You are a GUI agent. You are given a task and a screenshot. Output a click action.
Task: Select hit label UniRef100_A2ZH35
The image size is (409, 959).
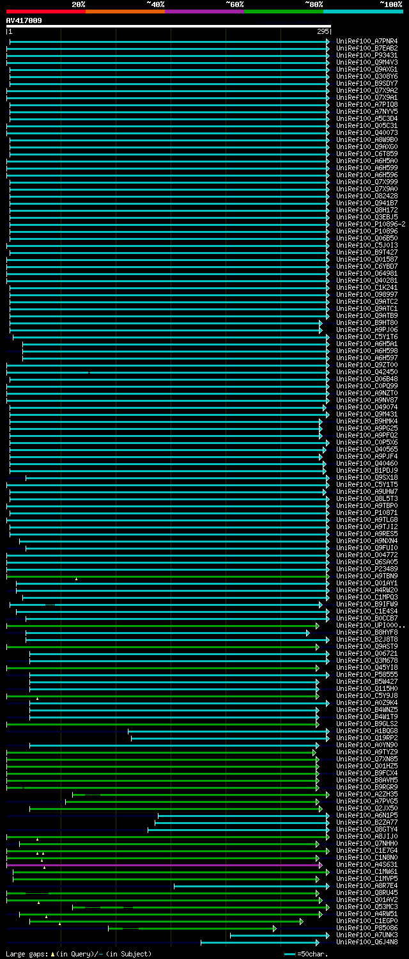pyautogui.click(x=367, y=794)
